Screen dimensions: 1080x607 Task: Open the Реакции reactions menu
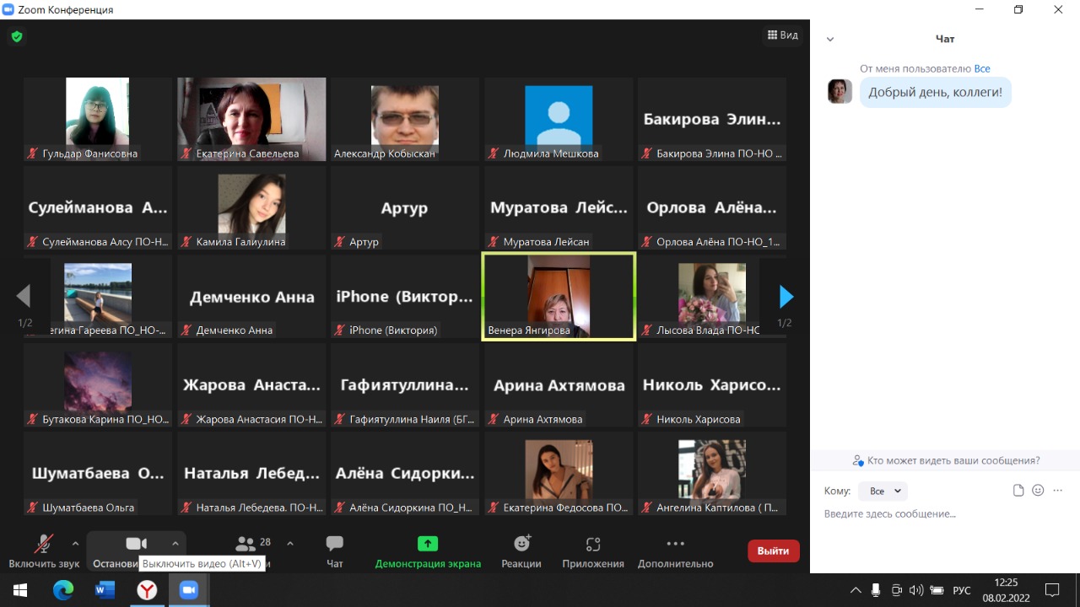click(x=521, y=551)
